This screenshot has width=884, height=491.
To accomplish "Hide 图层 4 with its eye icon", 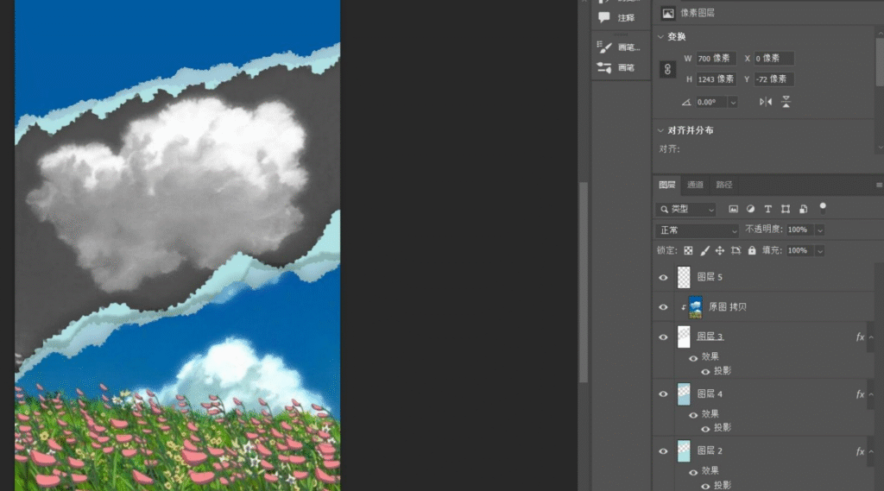I will pyautogui.click(x=663, y=394).
